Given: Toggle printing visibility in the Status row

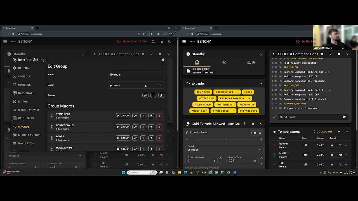Looking at the screenshot, I should point(161,95).
